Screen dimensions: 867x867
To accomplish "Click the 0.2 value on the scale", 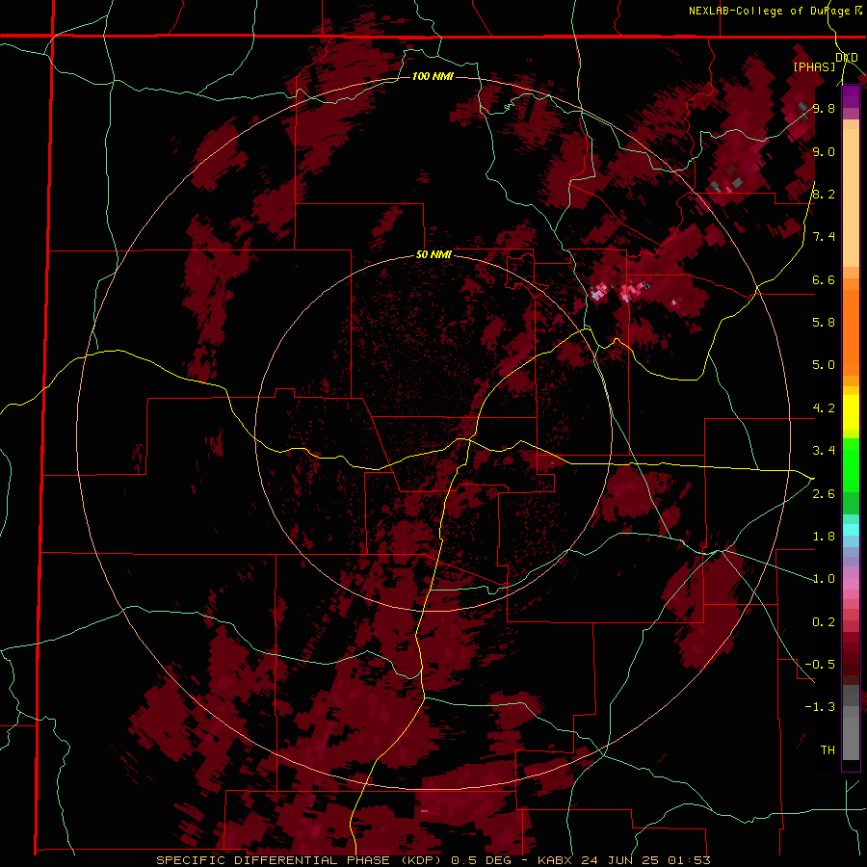I will pyautogui.click(x=824, y=622).
